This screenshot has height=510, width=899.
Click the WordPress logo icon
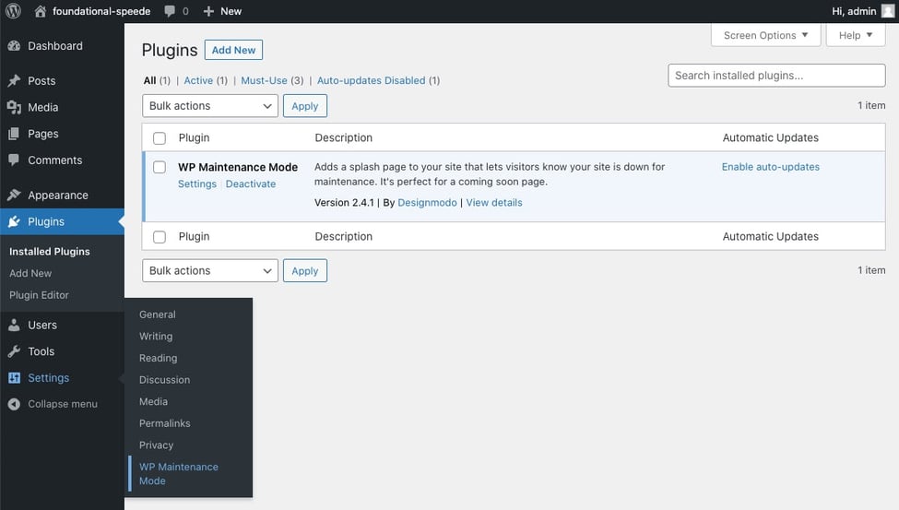pyautogui.click(x=13, y=11)
